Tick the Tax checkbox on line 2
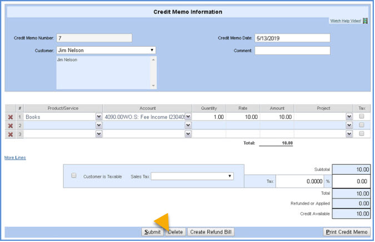Image resolution: width=375 pixels, height=242 pixels. pyautogui.click(x=362, y=125)
